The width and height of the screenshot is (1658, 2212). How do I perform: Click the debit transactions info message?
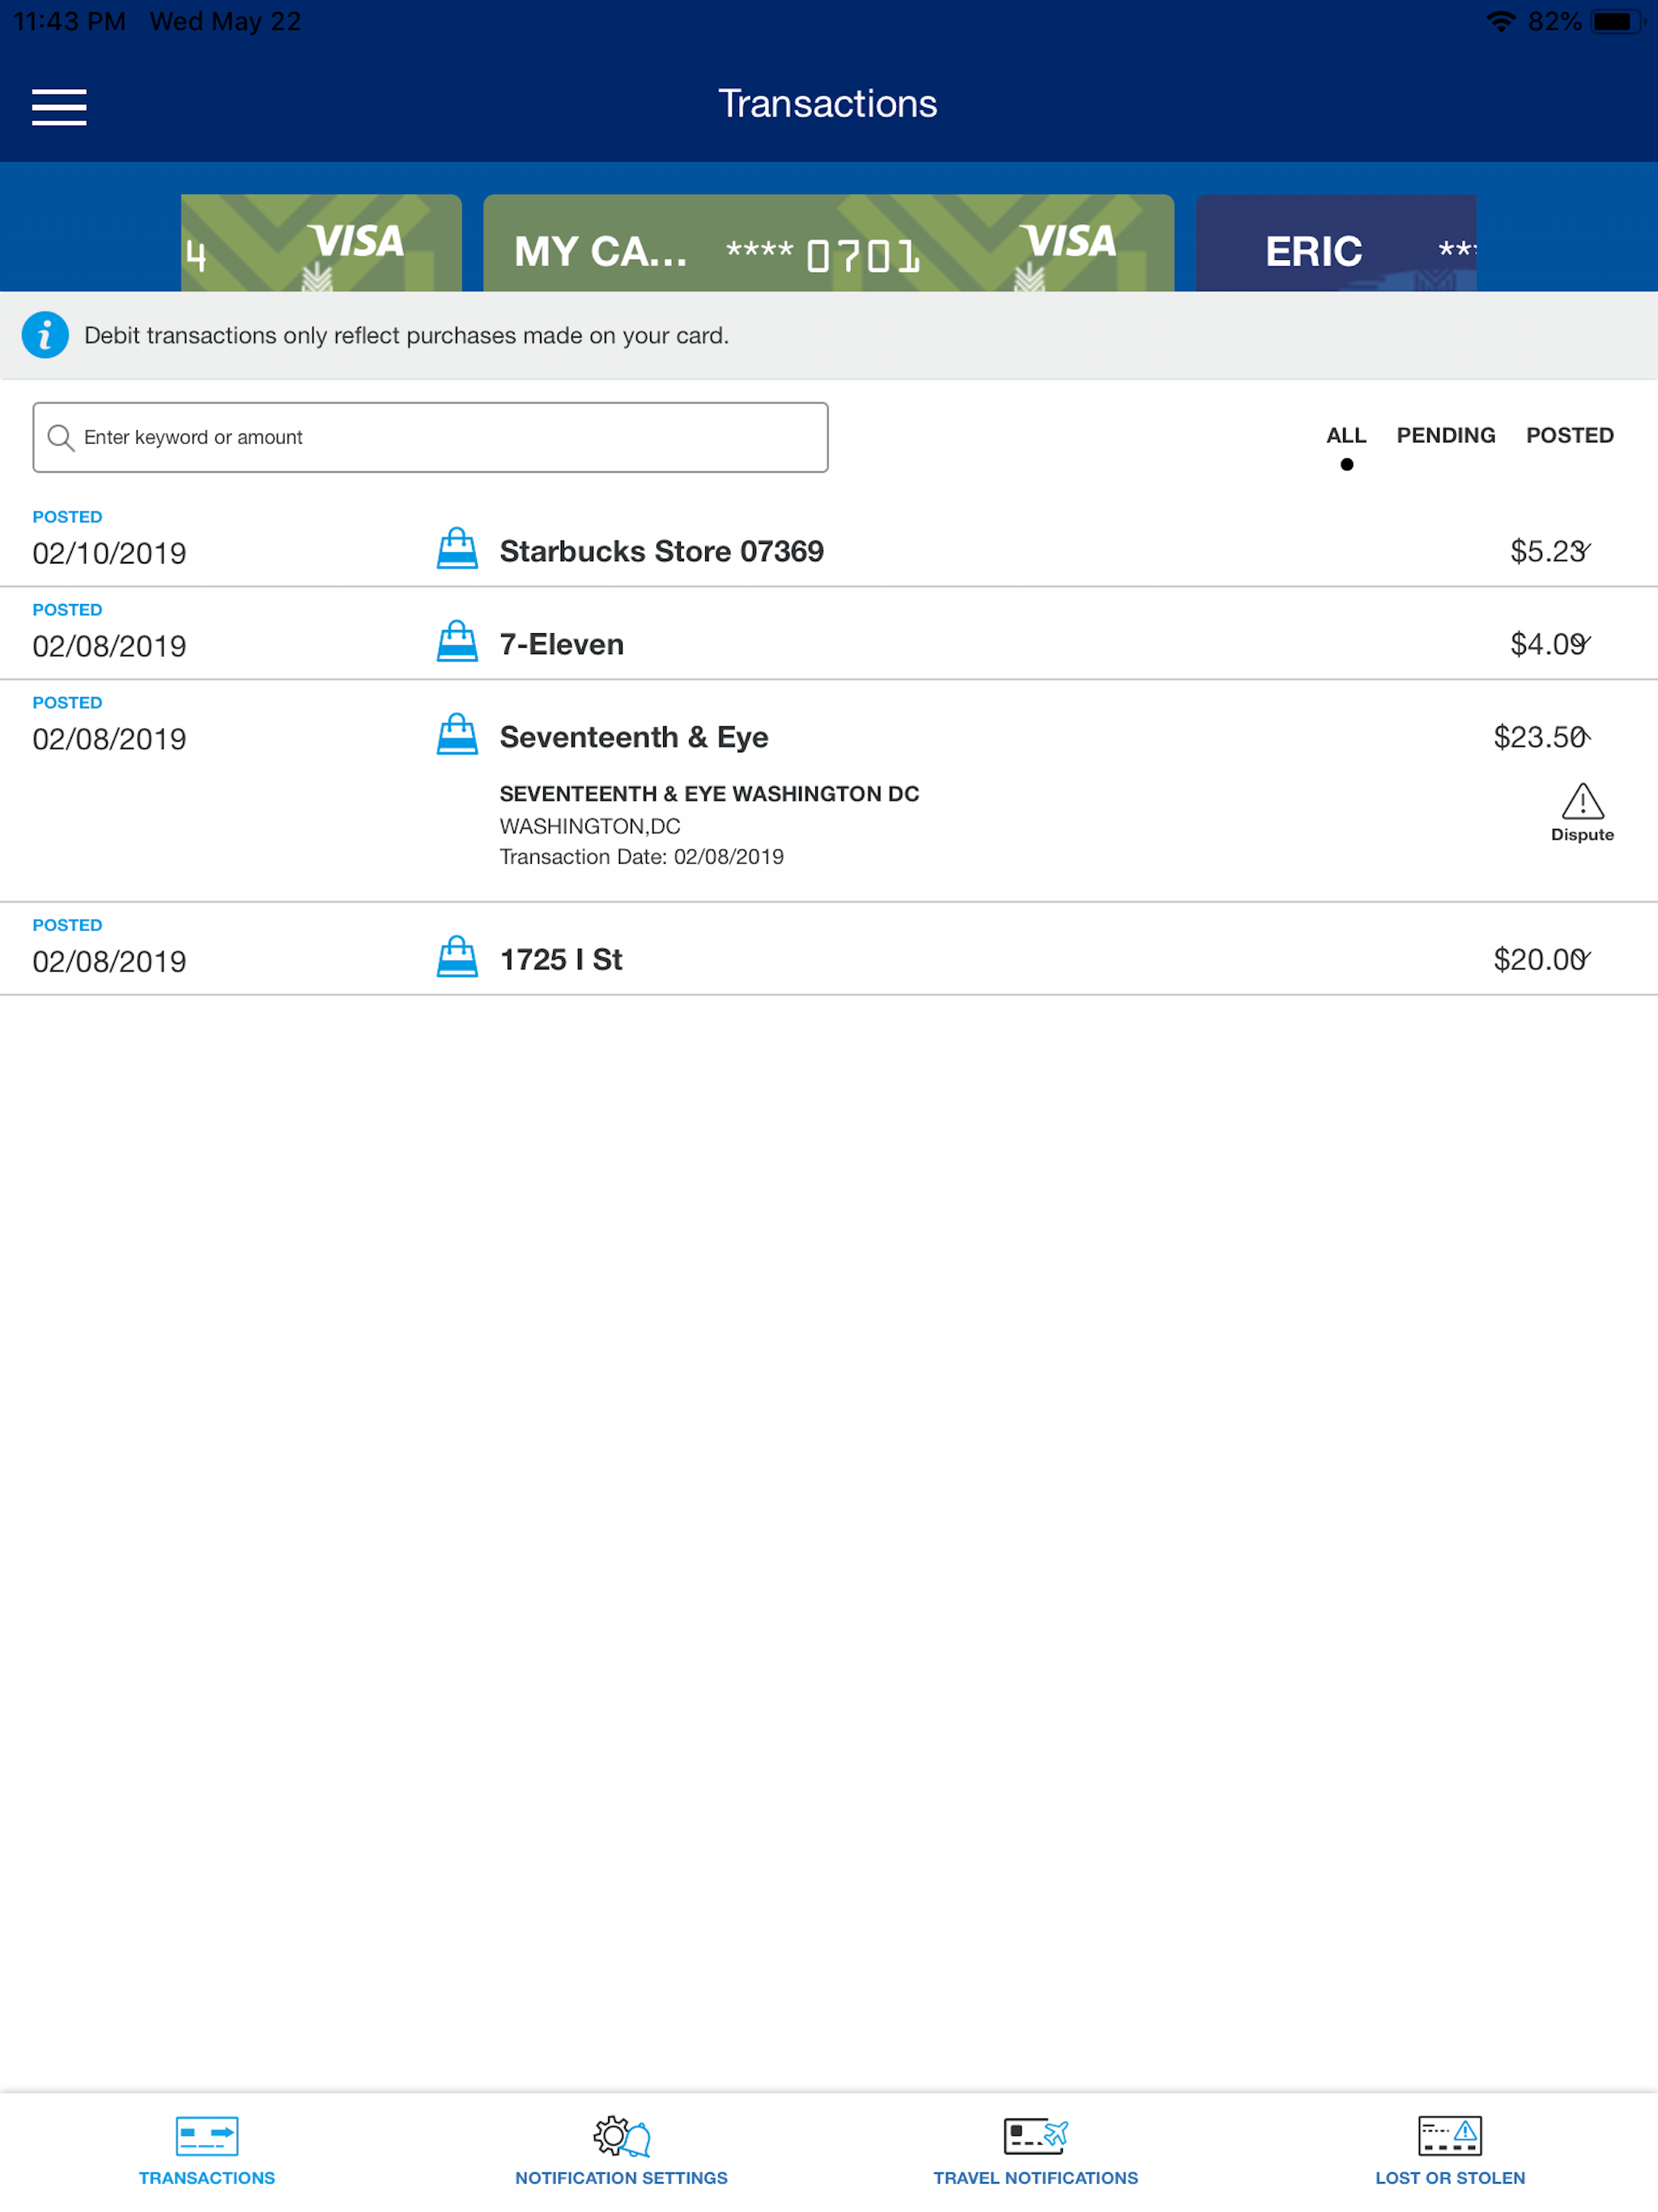406,335
